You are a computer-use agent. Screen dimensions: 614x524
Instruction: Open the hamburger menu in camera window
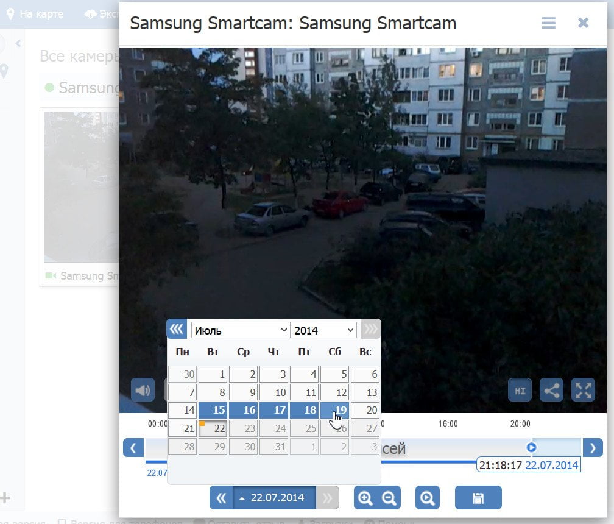[x=548, y=23]
